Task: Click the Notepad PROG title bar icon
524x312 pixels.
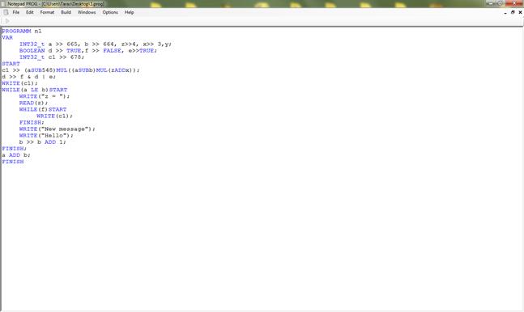Action: pos(3,4)
